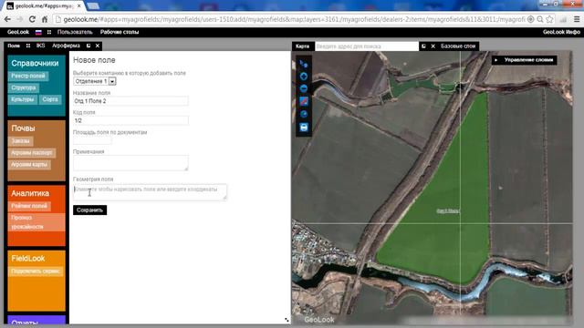584x328 pixels.
Task: Click the green field label on the map
Action: [x=448, y=210]
